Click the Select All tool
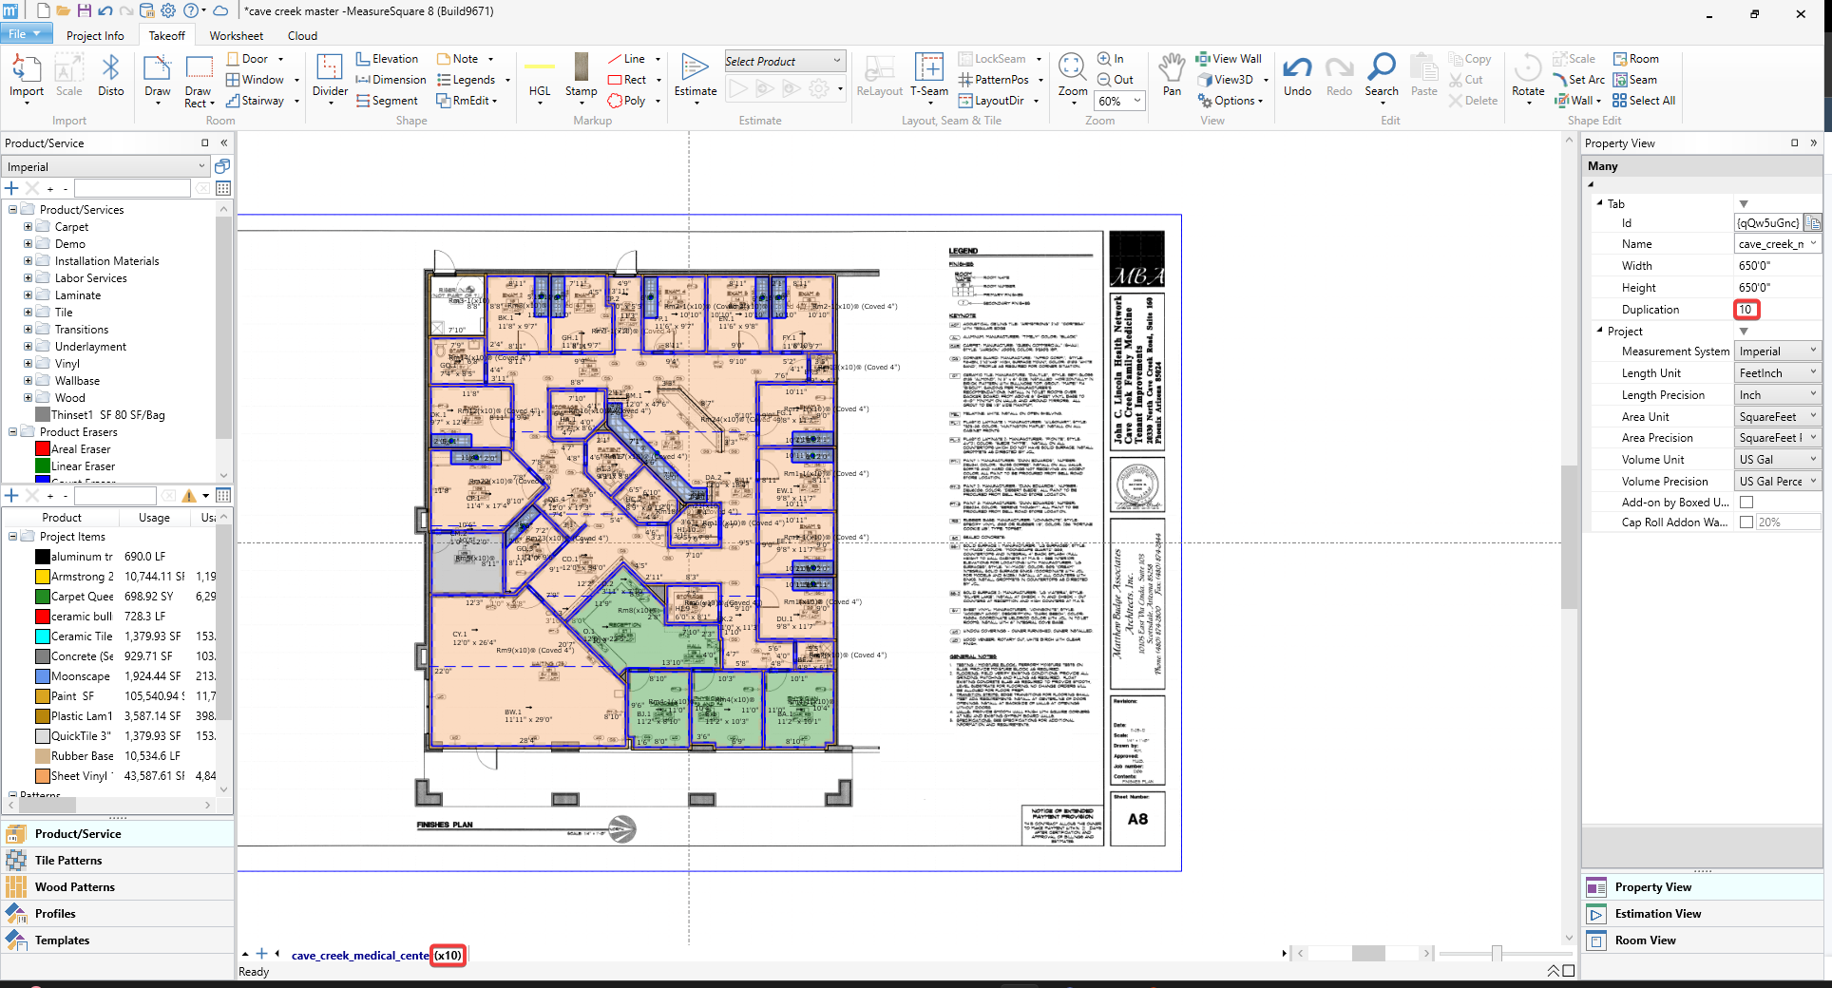This screenshot has width=1832, height=988. coord(1644,101)
